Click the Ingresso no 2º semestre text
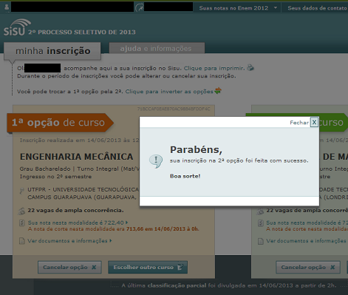This screenshot has height=295, width=348. 55,177
